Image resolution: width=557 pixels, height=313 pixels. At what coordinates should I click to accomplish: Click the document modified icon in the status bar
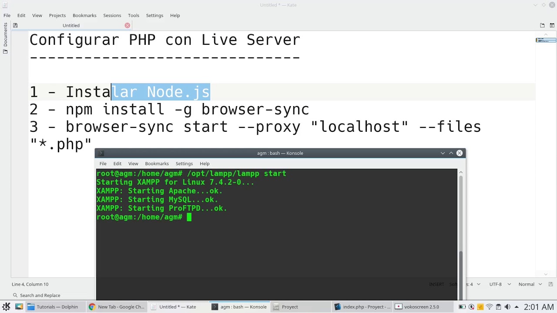(x=551, y=284)
